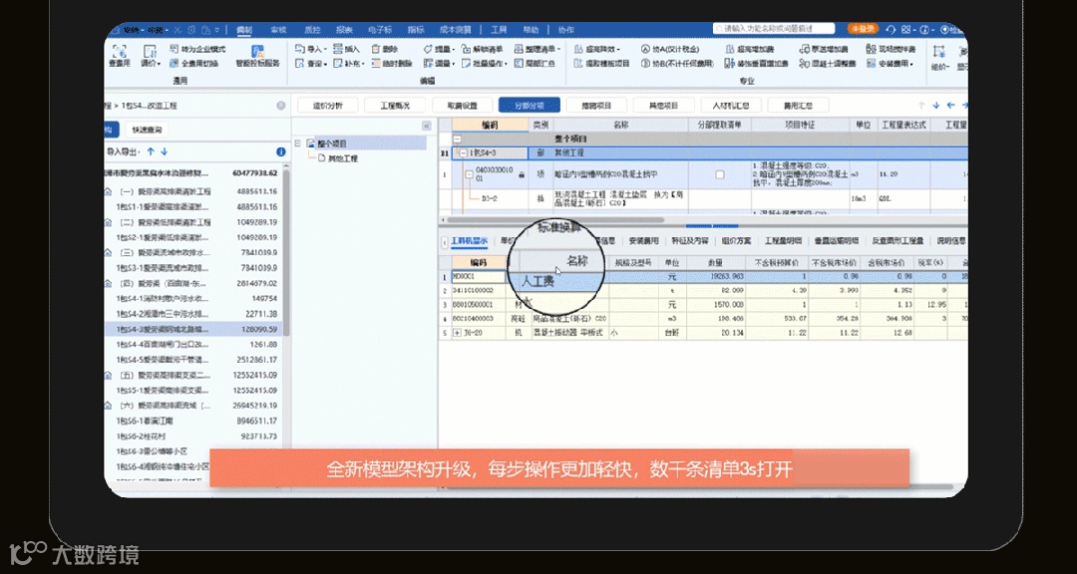This screenshot has height=574, width=1077.
Task: Collapse the 整个项目 tree node
Action: tap(298, 143)
